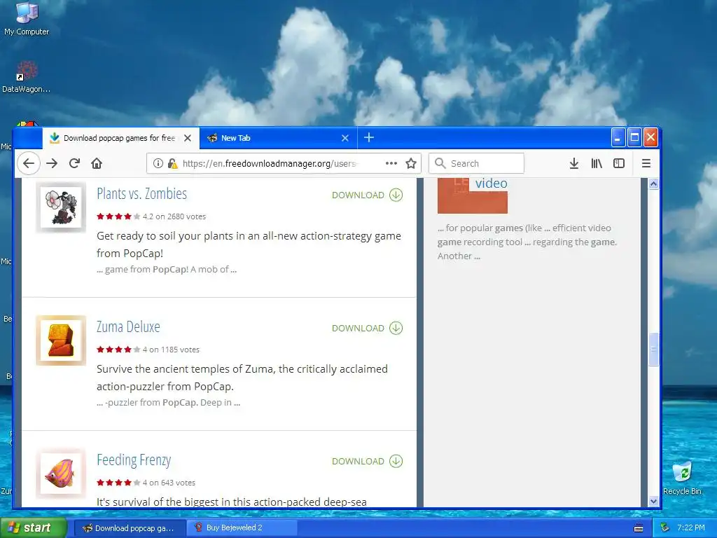717x538 pixels.
Task: Show site information icon in address bar
Action: coord(158,163)
